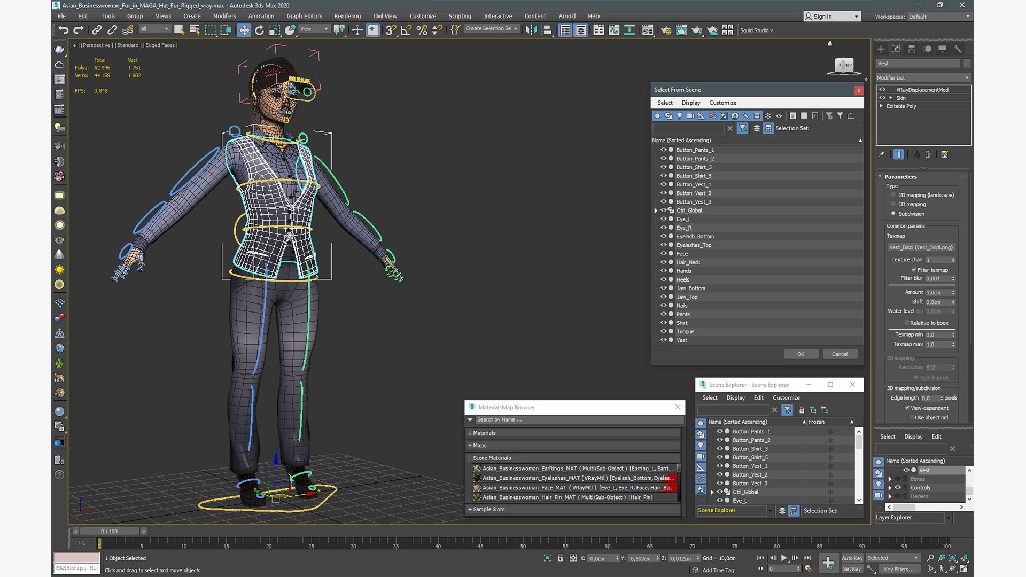Open the Modifiers menu

(x=224, y=16)
